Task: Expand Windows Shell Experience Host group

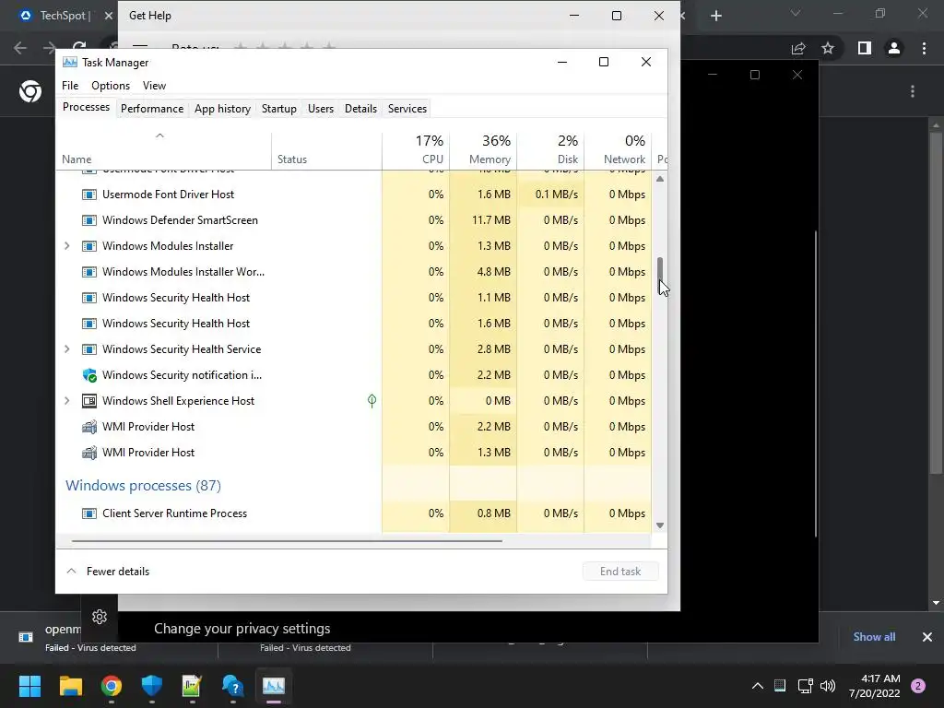Action: pyautogui.click(x=66, y=401)
